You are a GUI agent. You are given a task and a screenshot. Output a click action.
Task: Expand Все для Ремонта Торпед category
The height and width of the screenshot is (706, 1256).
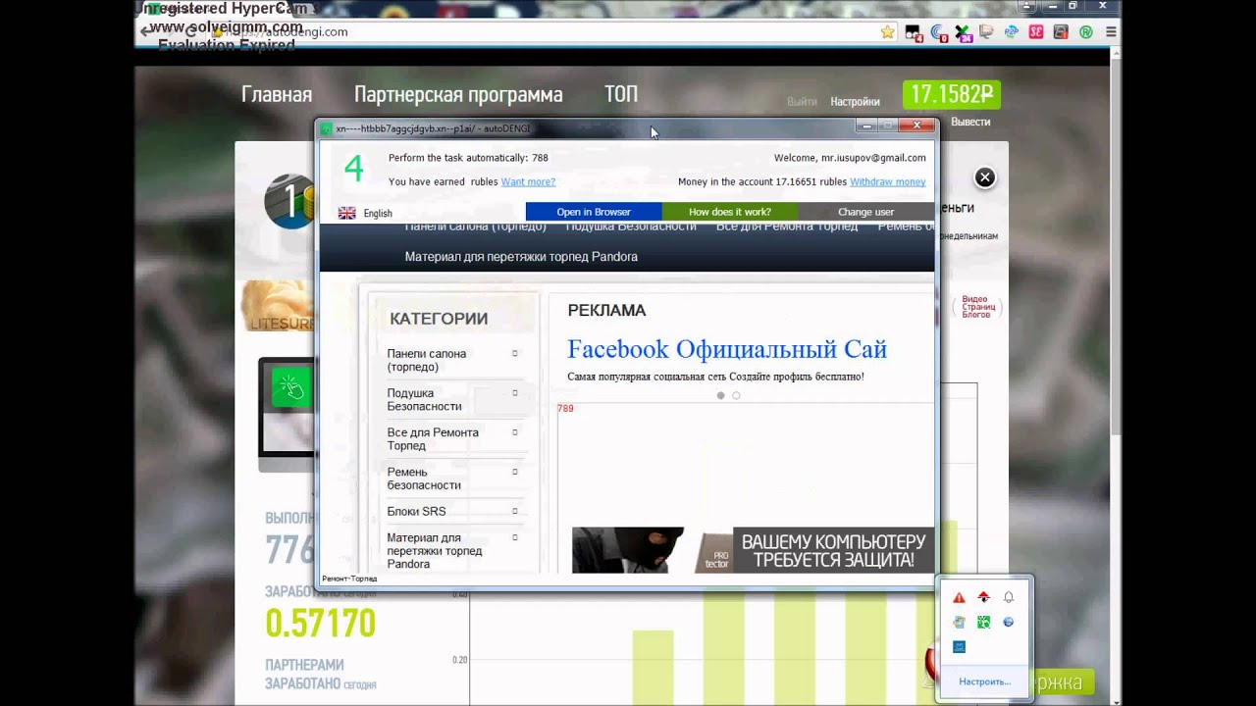pos(514,431)
